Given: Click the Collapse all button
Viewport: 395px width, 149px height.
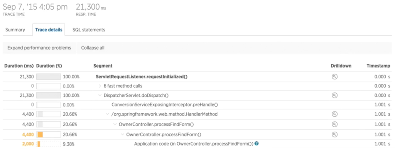Looking at the screenshot, I should click(93, 48).
